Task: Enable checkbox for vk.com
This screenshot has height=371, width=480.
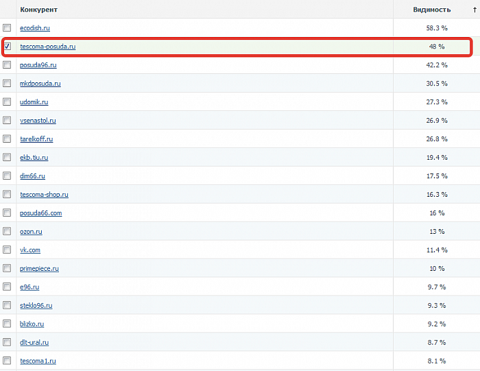Action: point(7,250)
